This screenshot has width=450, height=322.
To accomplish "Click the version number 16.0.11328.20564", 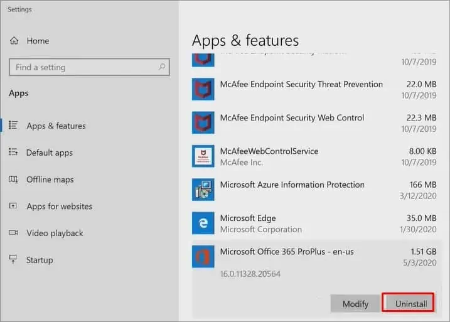I will coord(250,274).
